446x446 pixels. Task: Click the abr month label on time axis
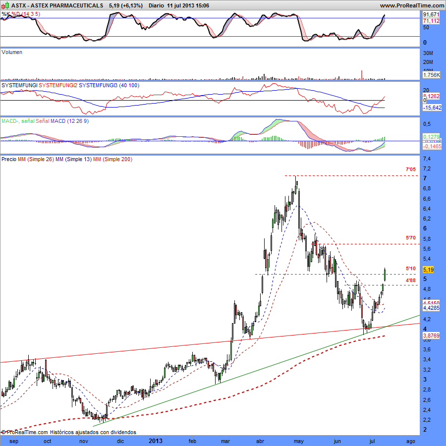(x=260, y=441)
